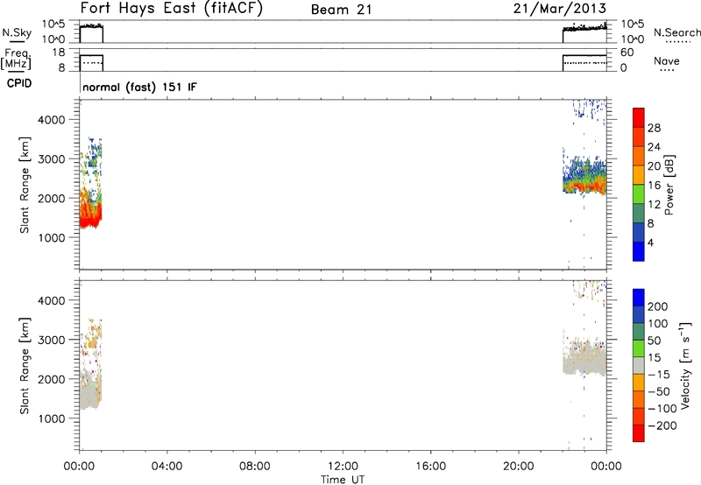Click the "200" tick on the Velocity colorbar
The height and width of the screenshot is (485, 701).
point(658,306)
